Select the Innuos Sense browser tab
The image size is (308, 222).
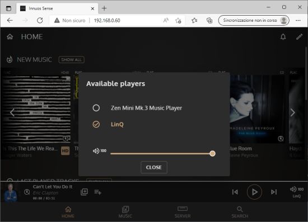click(57, 8)
